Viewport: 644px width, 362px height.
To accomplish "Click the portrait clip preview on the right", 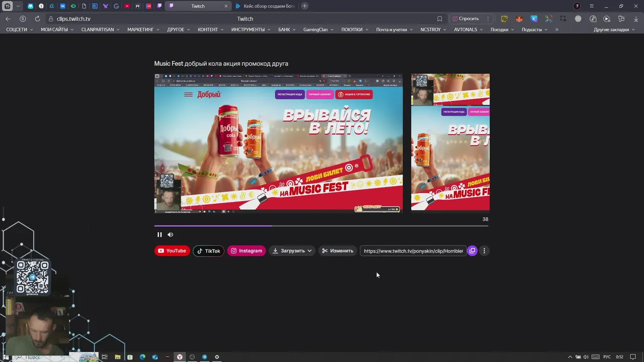I will 450,142.
